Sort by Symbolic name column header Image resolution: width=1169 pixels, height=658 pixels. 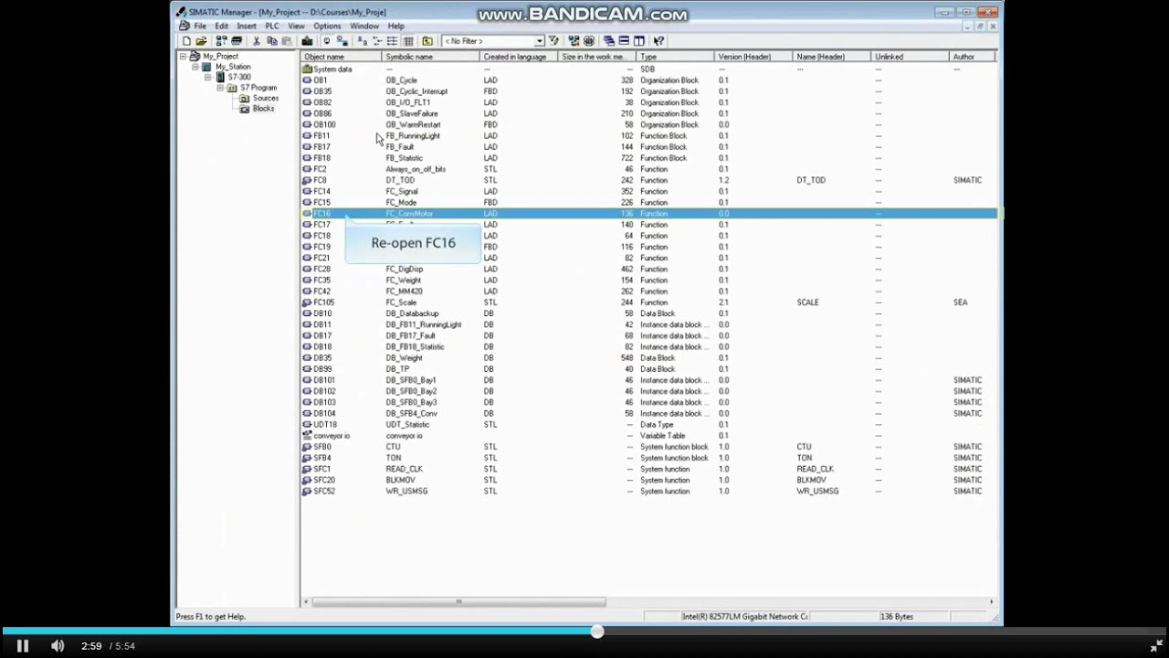[x=431, y=57]
